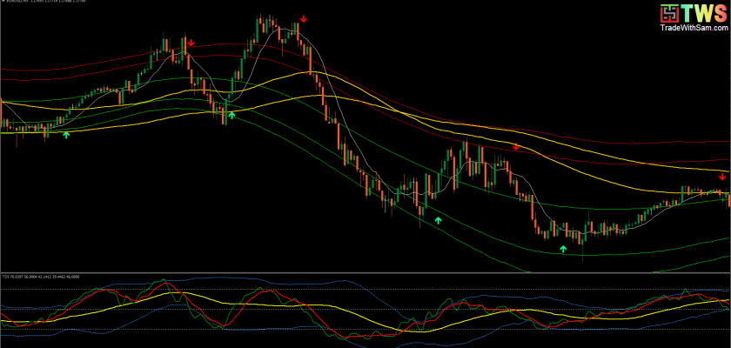This screenshot has height=348, width=731.
Task: Click the first red sell arrow above the early peak
Action: point(191,42)
